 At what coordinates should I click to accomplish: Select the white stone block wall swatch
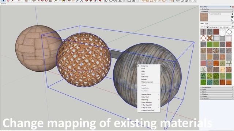point(229,63)
